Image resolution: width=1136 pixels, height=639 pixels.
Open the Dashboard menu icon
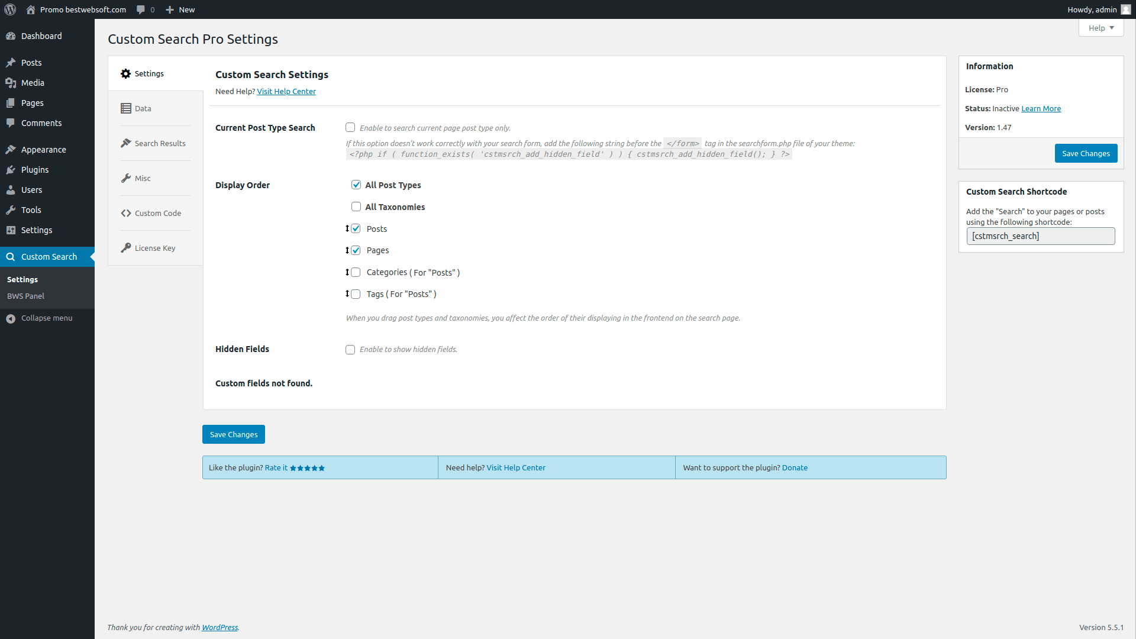pyautogui.click(x=11, y=36)
